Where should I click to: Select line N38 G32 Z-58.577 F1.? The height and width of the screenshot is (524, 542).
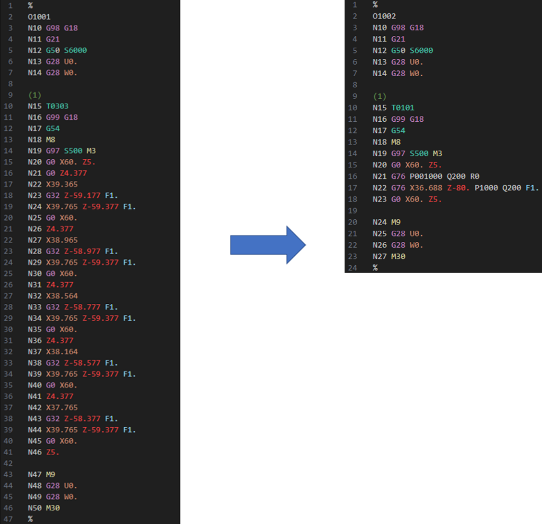pyautogui.click(x=73, y=363)
